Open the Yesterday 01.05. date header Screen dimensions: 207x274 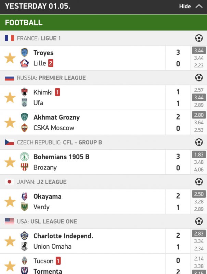tap(38, 6)
